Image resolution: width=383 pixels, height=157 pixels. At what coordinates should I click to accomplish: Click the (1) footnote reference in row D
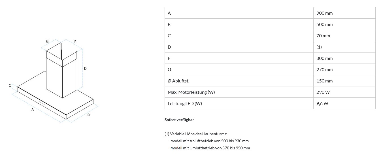pyautogui.click(x=319, y=47)
